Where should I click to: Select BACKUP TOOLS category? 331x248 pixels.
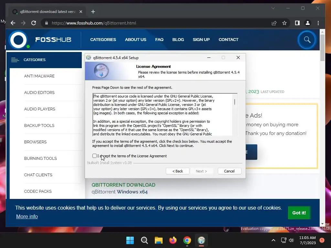point(39,126)
